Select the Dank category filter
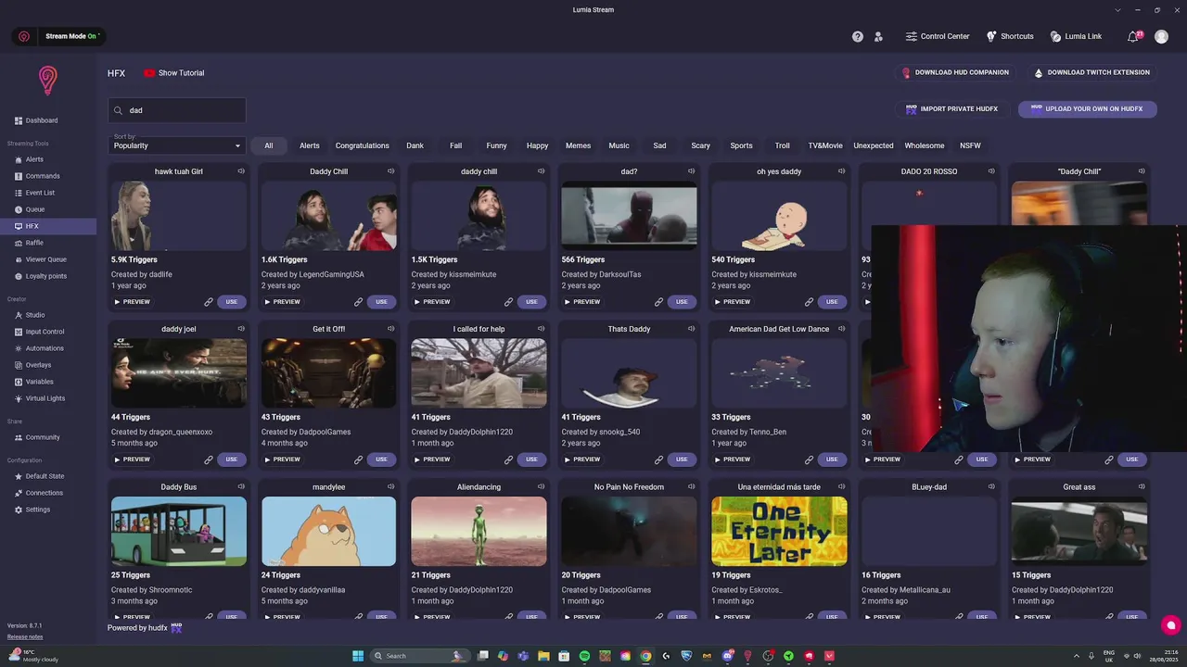 pyautogui.click(x=415, y=145)
